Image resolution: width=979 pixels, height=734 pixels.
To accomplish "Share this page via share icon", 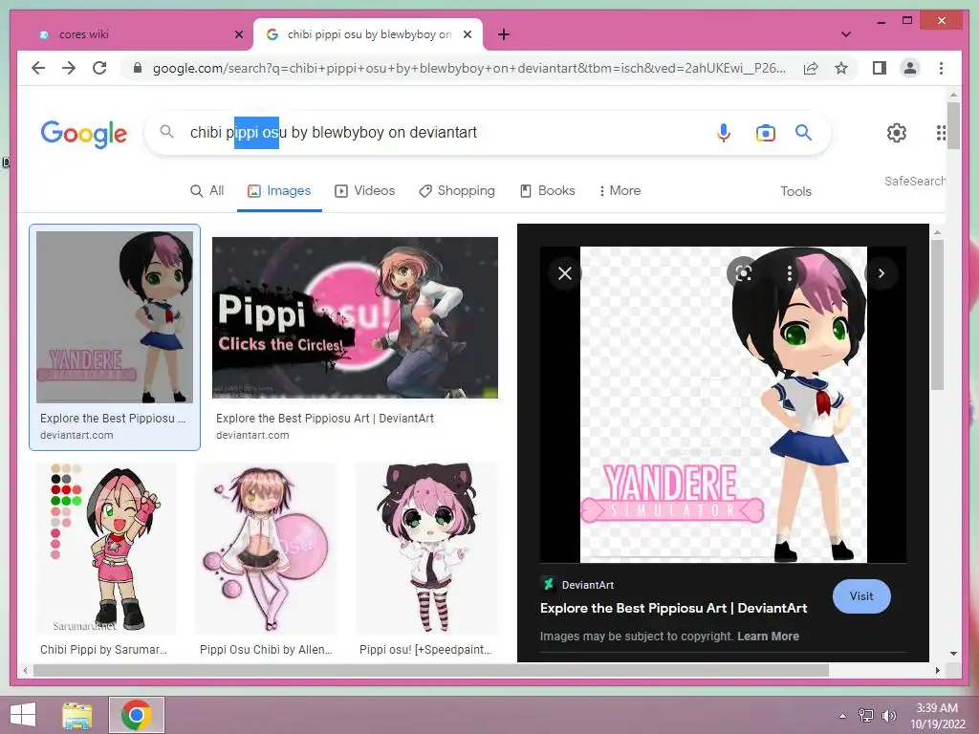I will 811,68.
